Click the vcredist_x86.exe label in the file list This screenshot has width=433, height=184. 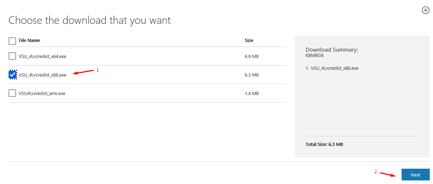tap(42, 75)
